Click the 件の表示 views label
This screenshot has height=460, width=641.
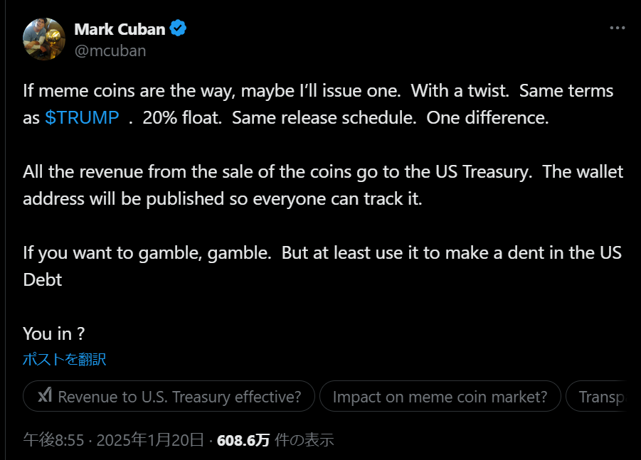pyautogui.click(x=304, y=440)
